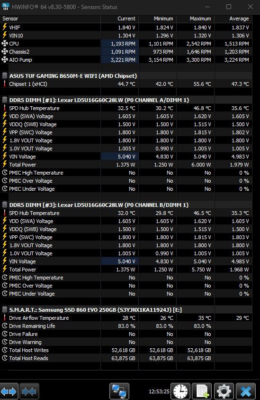Click the fan icon beside AIO Pump
The image size is (260, 400).
pyautogui.click(x=5, y=60)
